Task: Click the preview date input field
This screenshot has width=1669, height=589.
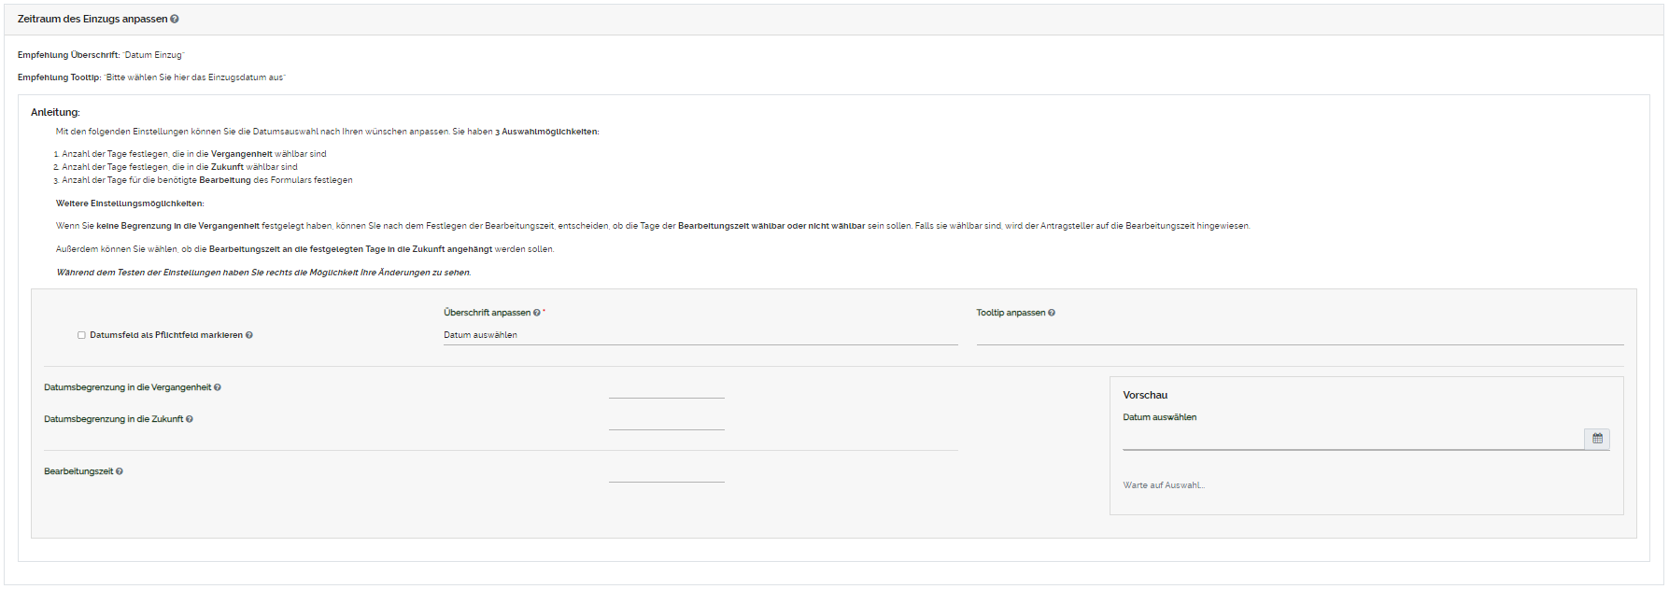Action: pyautogui.click(x=1352, y=439)
